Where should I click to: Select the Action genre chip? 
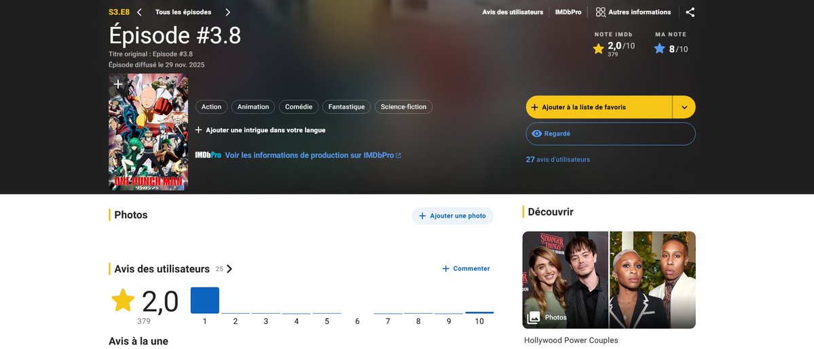[x=211, y=107]
